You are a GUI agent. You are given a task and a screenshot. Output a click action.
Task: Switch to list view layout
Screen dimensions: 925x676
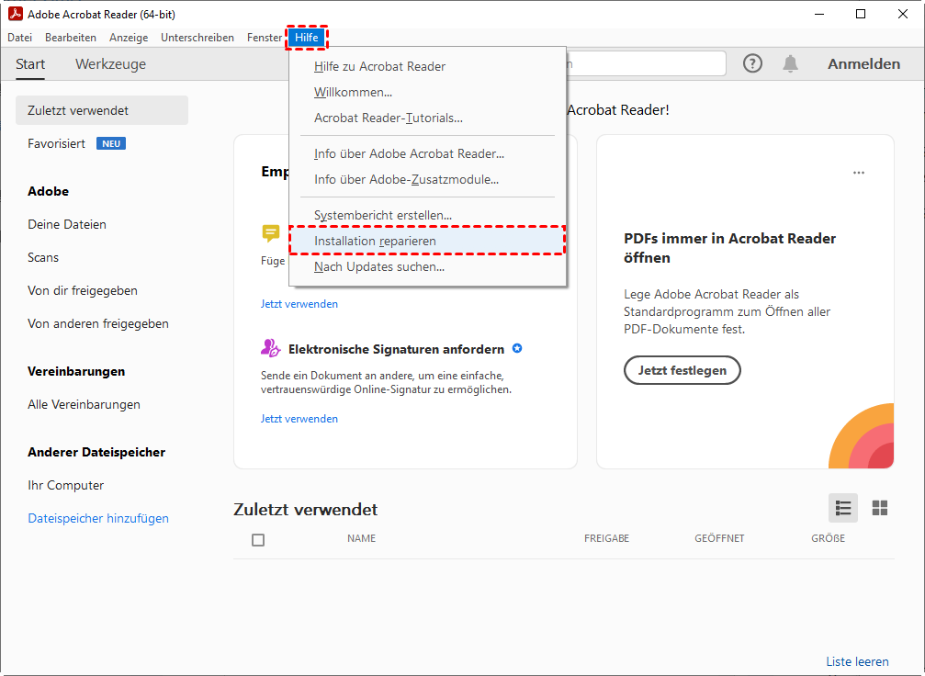point(843,508)
